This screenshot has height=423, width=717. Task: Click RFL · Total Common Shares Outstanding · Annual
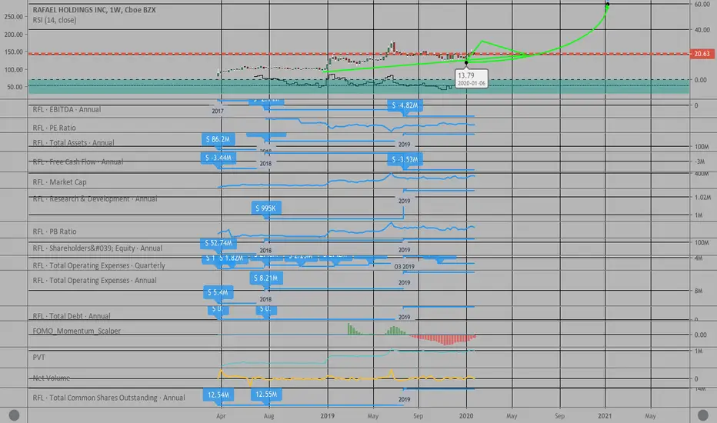[x=108, y=398]
